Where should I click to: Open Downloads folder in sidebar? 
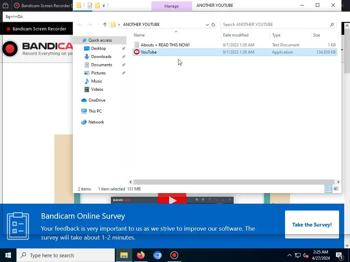coord(101,57)
